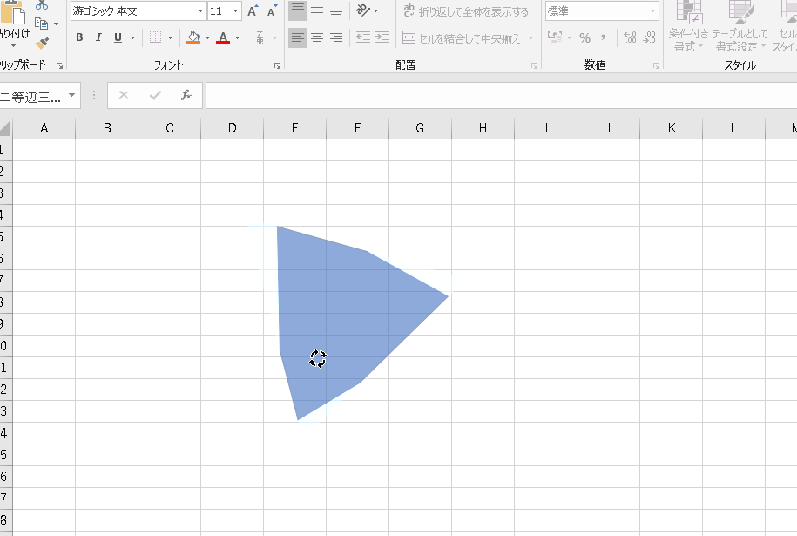The image size is (797, 536).
Task: Click Conditional Formatting button
Action: click(689, 26)
